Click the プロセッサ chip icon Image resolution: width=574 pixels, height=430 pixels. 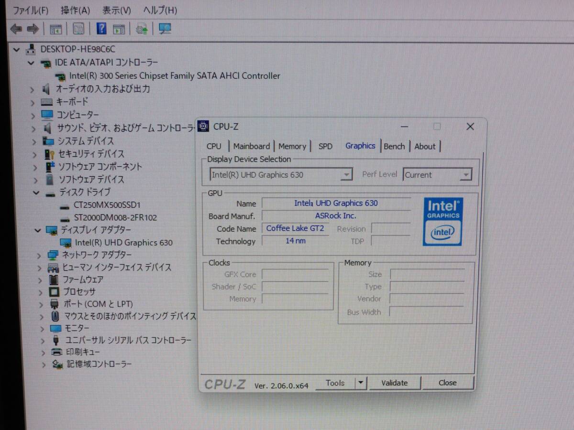point(55,291)
